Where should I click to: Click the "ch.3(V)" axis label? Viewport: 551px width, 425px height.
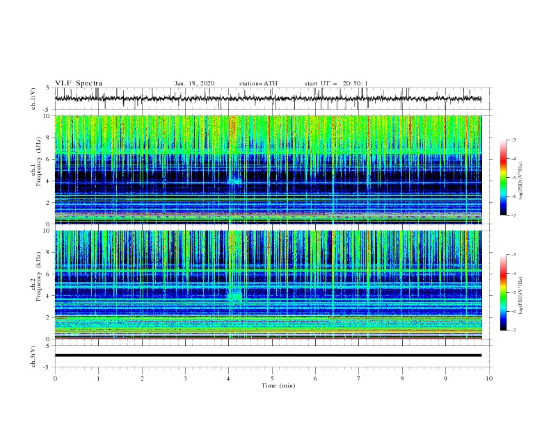33,356
